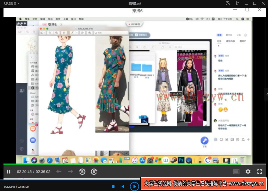Switch to the 群空间 tab
The image size is (268, 191).
tap(229, 35)
